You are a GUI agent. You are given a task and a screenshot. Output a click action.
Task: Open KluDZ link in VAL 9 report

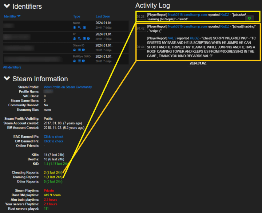[194, 38]
